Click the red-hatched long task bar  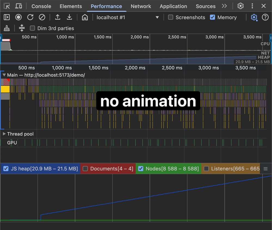tap(5, 82)
